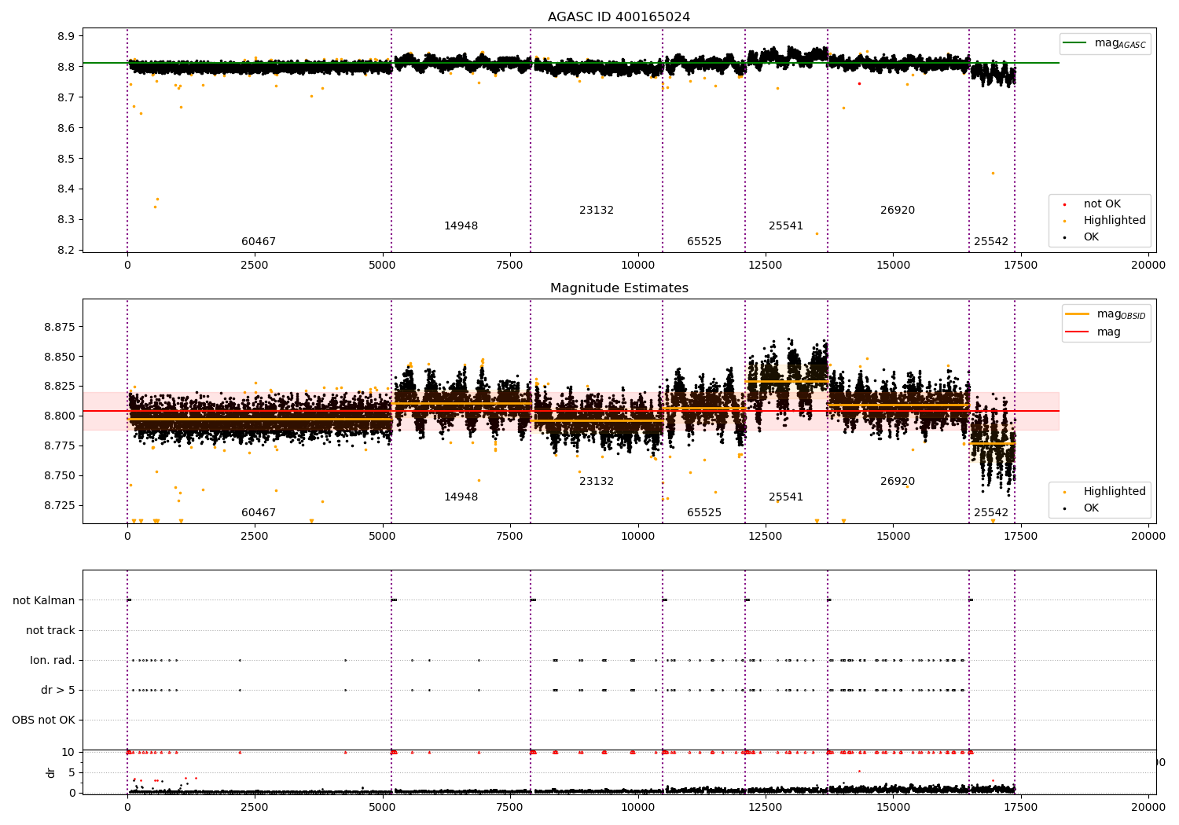
Task: Click orange mag OBSID segment above obsid 25541
Action: coord(786,381)
